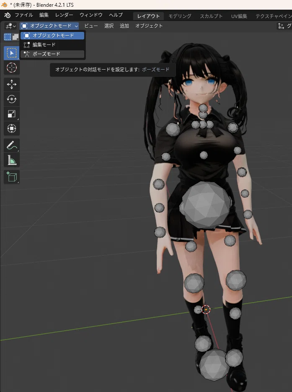Activate the Move tool
Viewport: 292px width, 392px height.
tap(11, 84)
